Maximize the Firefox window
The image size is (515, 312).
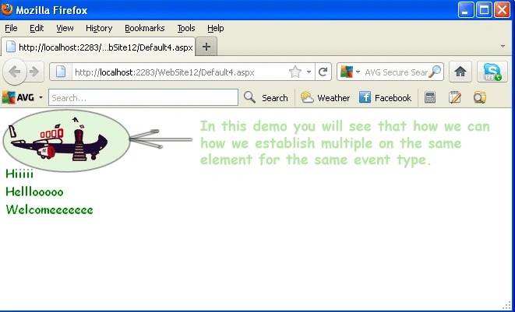[x=484, y=10]
